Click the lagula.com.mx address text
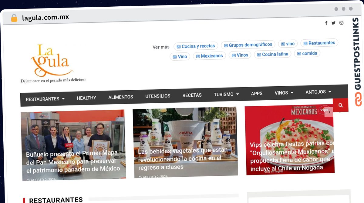The image size is (364, 203). point(45,17)
